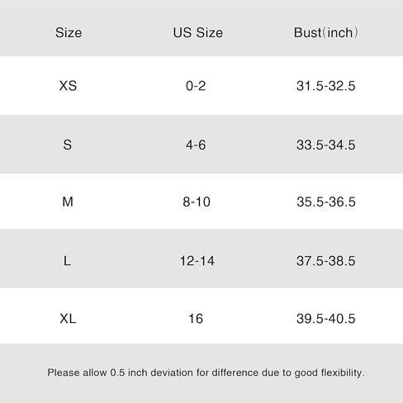The height and width of the screenshot is (403, 403).
Task: Click bust measurement 39.5-40.5
Action: [x=326, y=319]
